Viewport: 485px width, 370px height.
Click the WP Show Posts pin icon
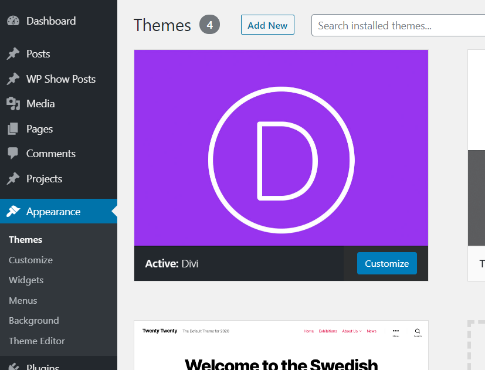13,79
